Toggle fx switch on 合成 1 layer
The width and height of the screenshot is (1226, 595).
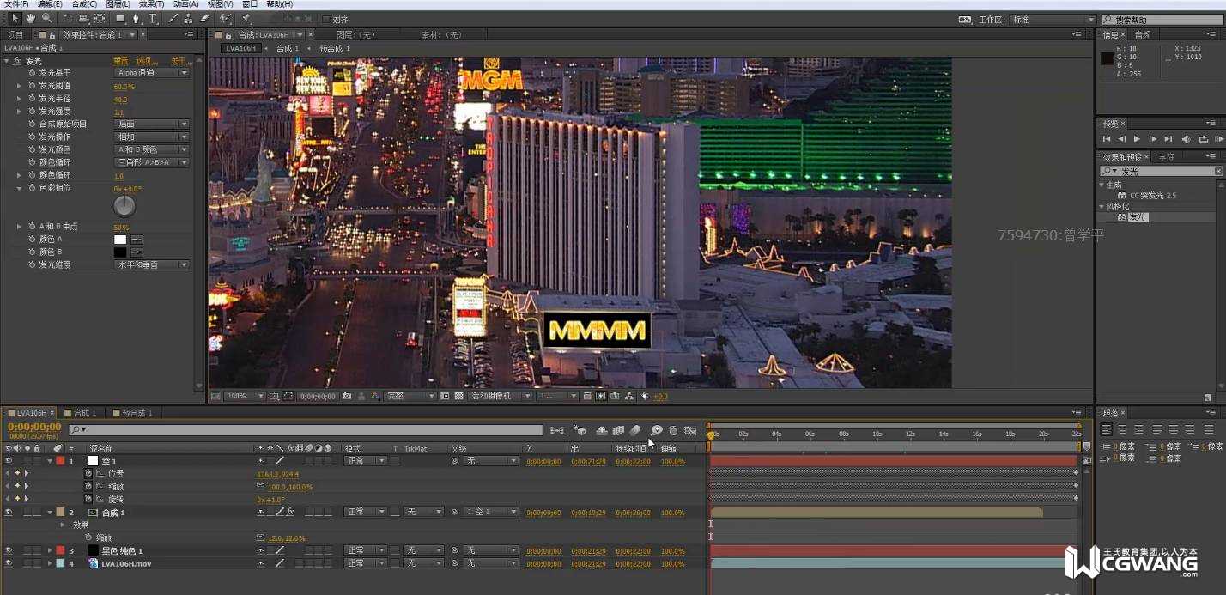(289, 513)
